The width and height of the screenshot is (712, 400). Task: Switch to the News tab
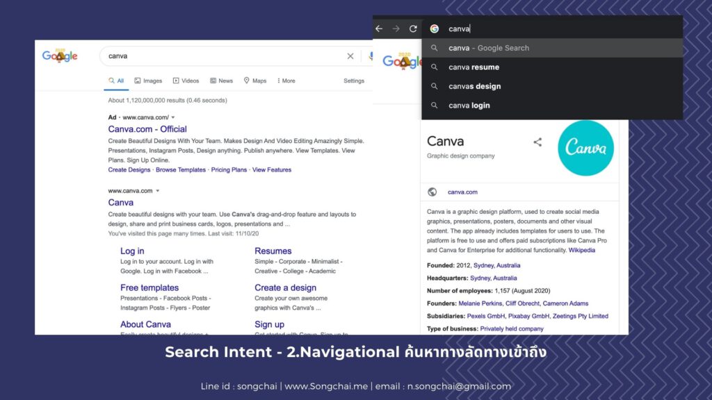click(222, 81)
